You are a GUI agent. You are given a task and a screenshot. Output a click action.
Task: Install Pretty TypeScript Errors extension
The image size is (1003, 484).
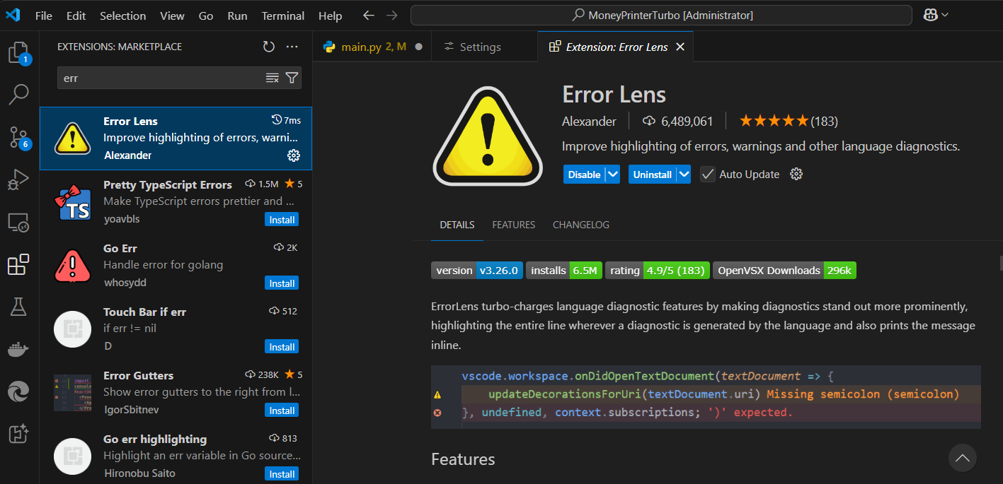click(x=282, y=220)
